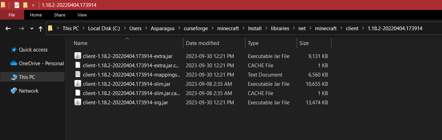Open the Customize Quick Access Toolbar dropdown

[x=33, y=5]
